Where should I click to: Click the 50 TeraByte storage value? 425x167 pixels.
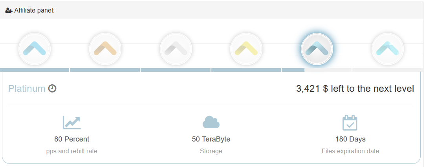tap(211, 139)
